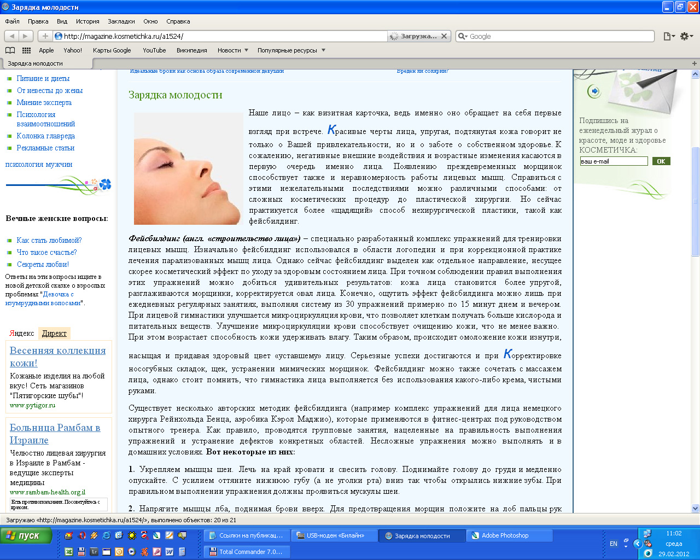Click the Вреден ли солярий? link
The image size is (700, 560).
[422, 71]
